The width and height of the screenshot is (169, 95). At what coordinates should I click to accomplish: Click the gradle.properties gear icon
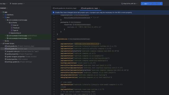click(x=6, y=54)
